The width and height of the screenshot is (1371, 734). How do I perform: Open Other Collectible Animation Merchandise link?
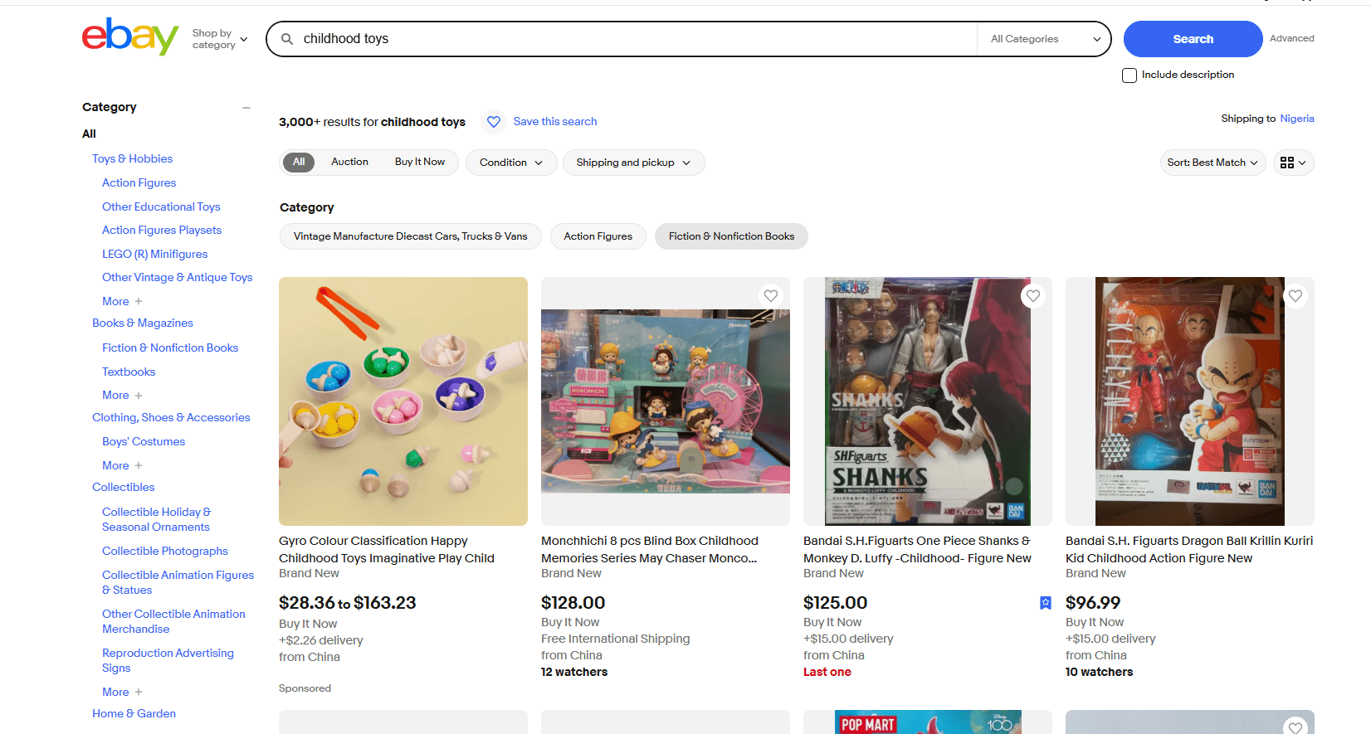(x=173, y=621)
